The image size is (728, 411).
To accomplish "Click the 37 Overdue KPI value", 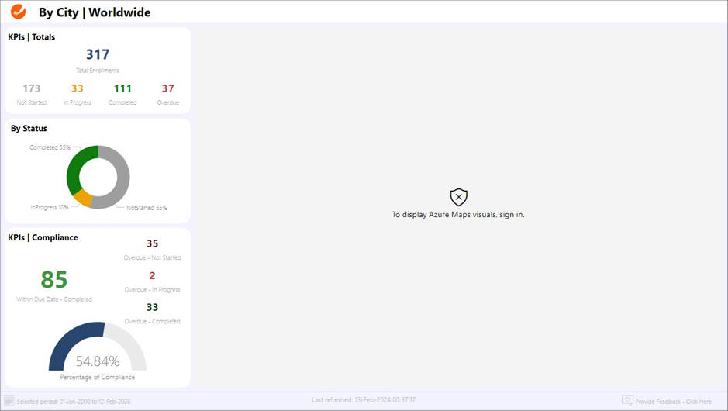I will [168, 89].
